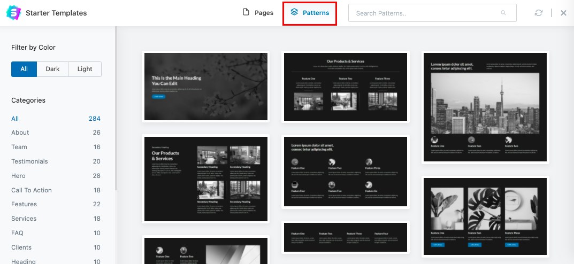Filter patterns by Dark color
This screenshot has width=574, height=264.
[x=53, y=69]
